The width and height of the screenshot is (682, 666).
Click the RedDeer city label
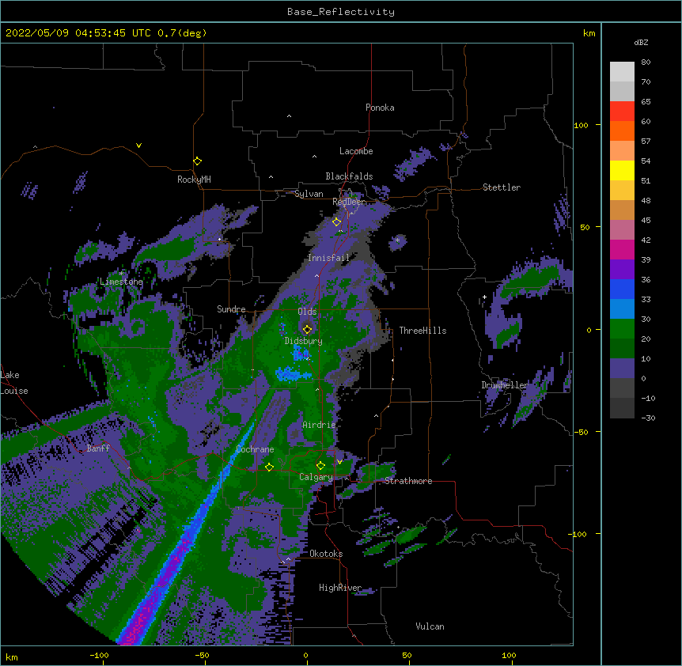[x=349, y=202]
